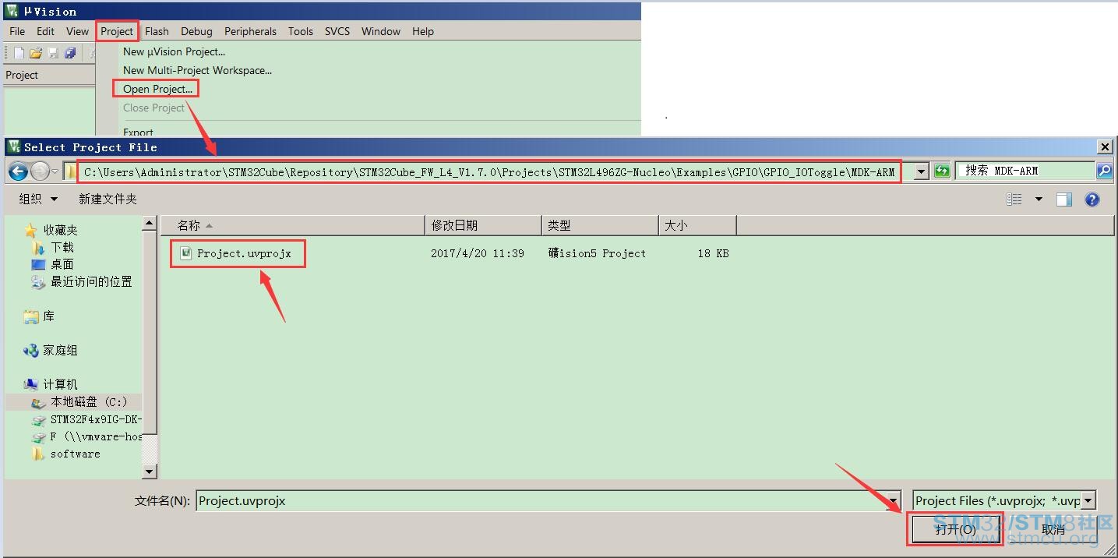
Task: Open the Downloads (下载) folder in sidebar
Action: pos(53,247)
